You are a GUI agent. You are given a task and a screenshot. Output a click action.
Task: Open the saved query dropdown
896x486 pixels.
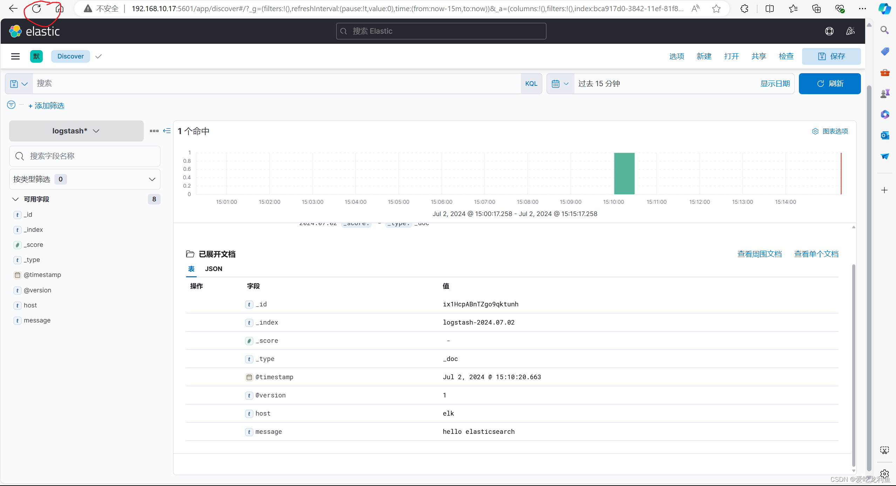19,84
